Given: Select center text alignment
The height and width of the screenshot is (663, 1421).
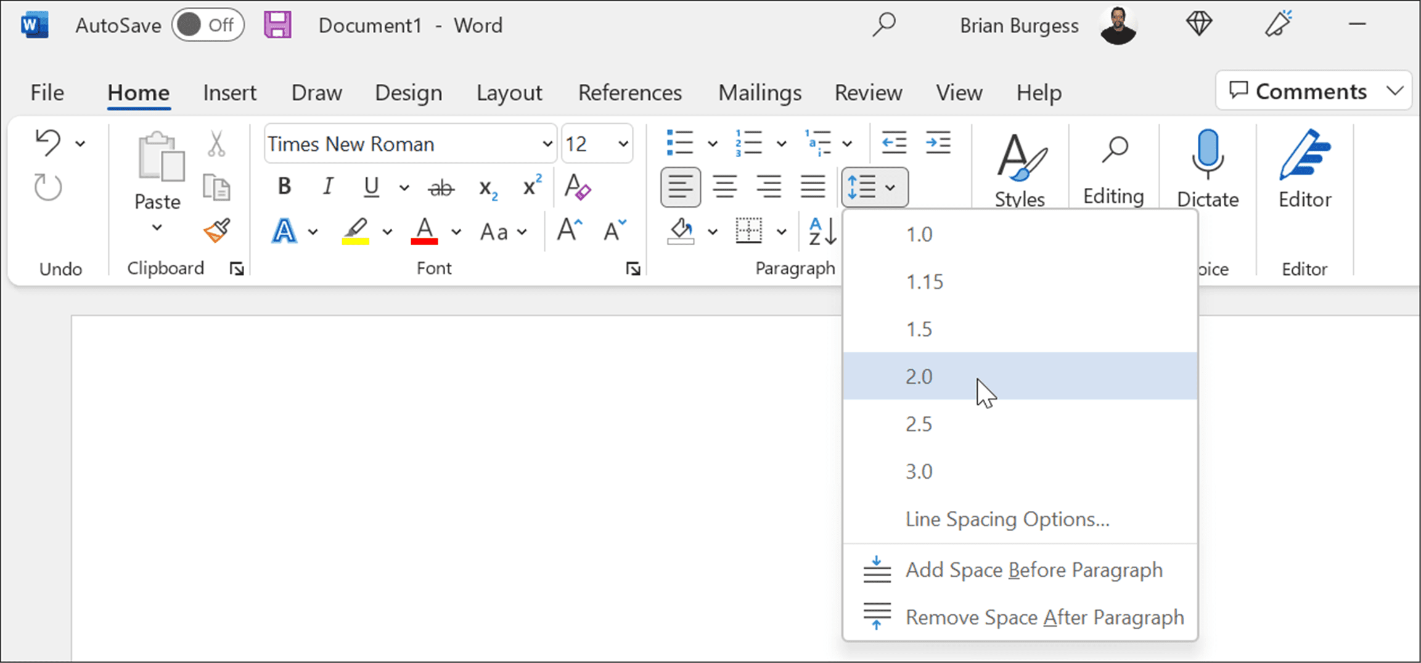Looking at the screenshot, I should [725, 187].
